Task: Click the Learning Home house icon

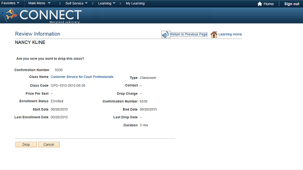Action: click(x=214, y=34)
